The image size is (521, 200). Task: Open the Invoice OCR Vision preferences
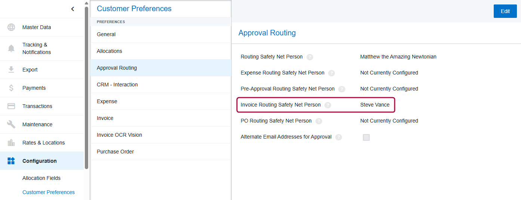coord(119,135)
